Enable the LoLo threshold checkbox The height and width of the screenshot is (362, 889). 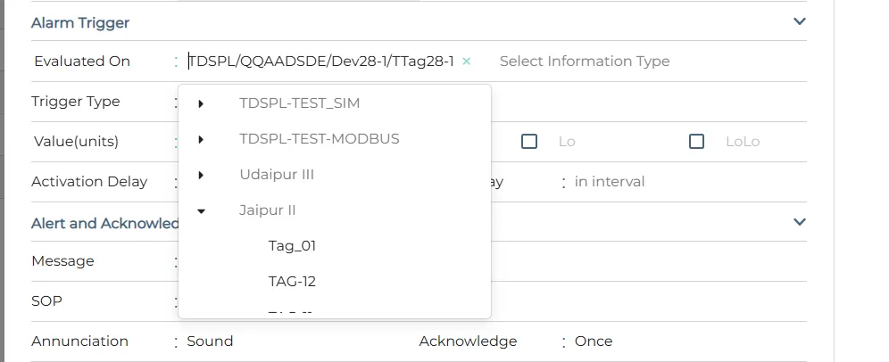(697, 142)
